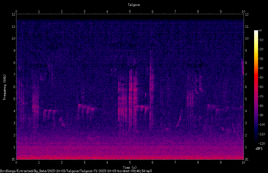Click '9' on the left frequency axis
The width and height of the screenshot is (268, 173).
point(14,51)
